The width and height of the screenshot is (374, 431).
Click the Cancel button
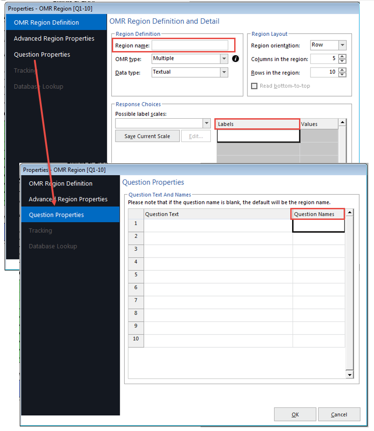[339, 414]
